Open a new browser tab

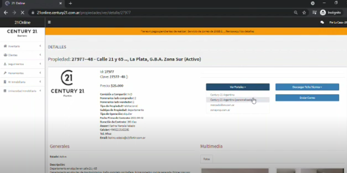pos(70,4)
